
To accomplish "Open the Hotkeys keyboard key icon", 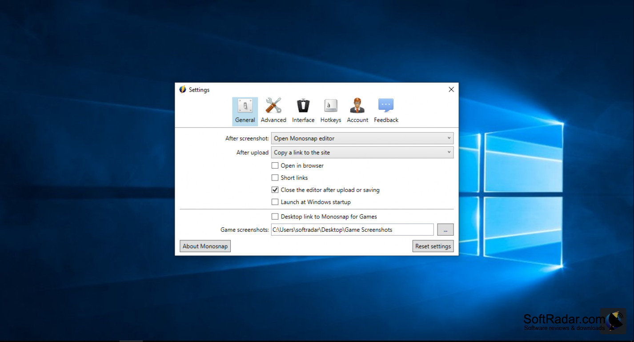I will tap(331, 106).
